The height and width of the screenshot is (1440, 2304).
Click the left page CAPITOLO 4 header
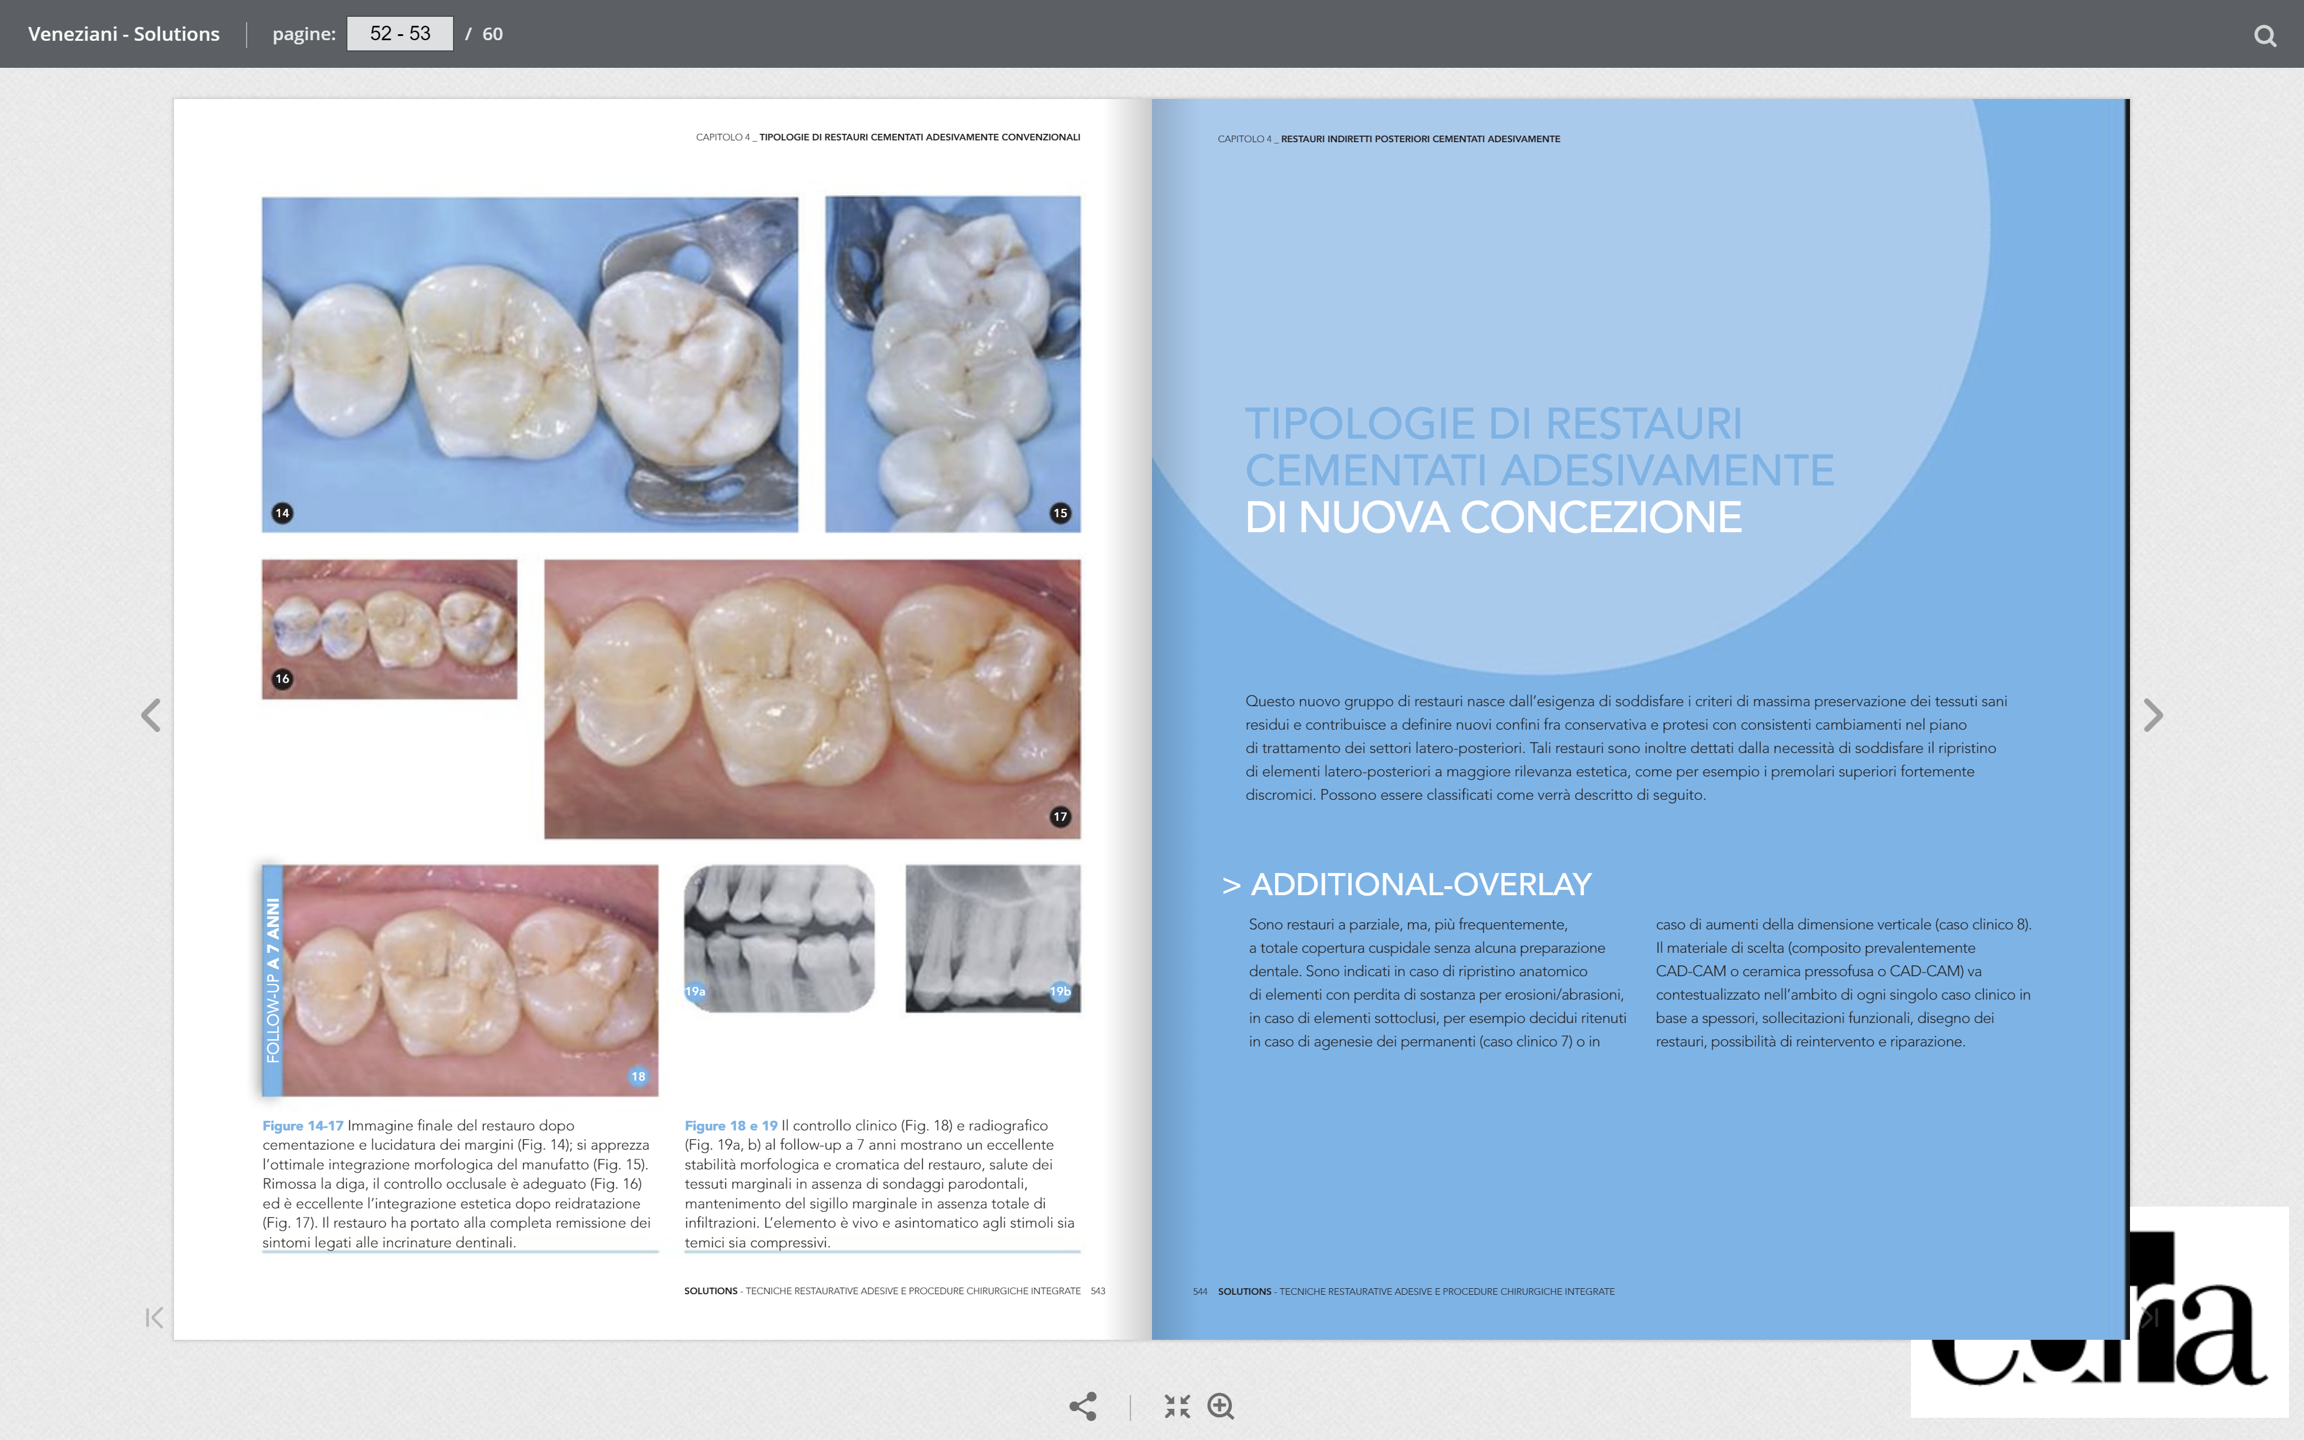887,137
